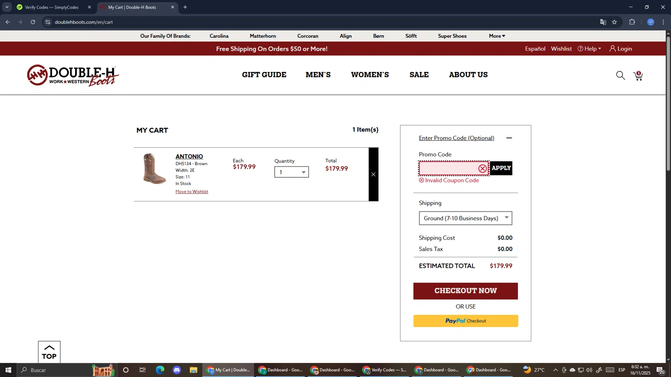671x377 pixels.
Task: Visit the Matterhorn brand link
Action: tap(263, 36)
